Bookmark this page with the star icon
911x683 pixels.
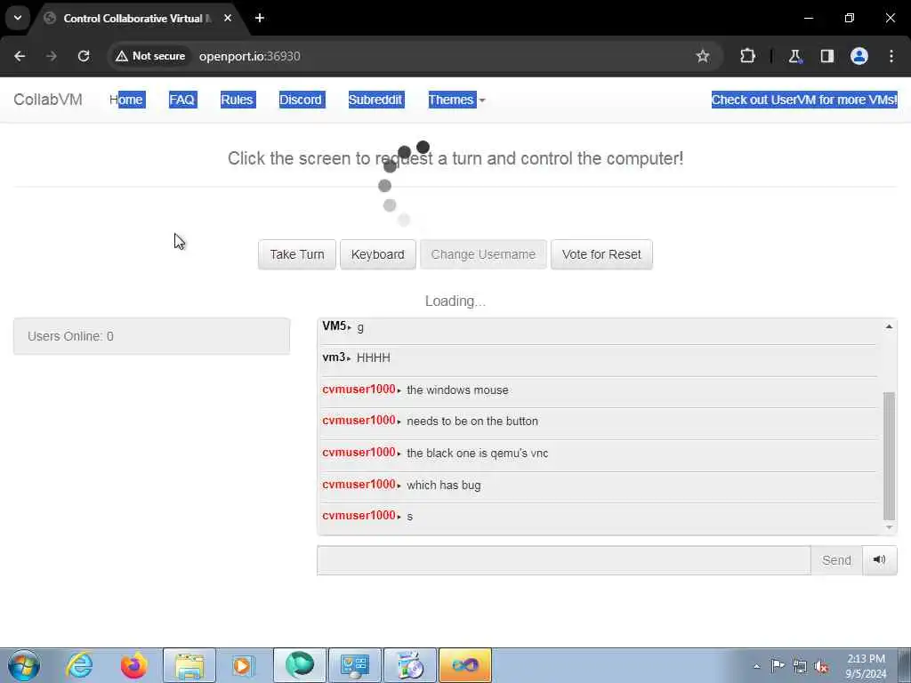click(x=703, y=56)
